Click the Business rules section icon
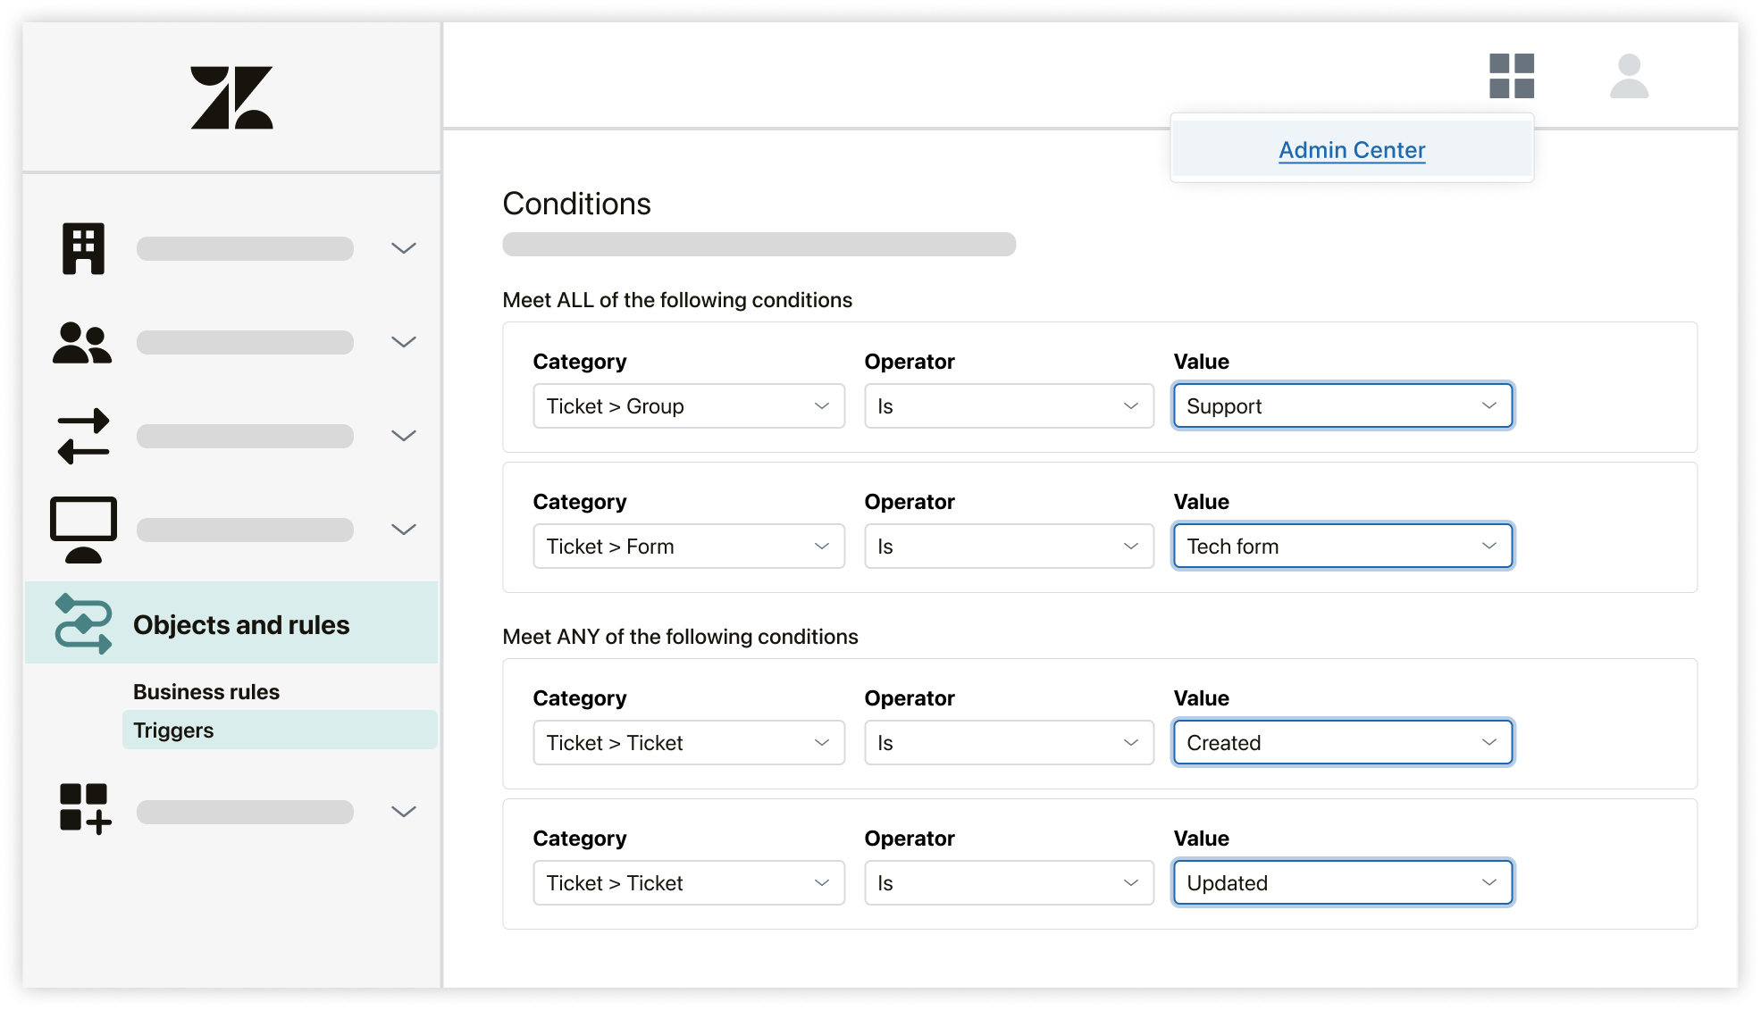This screenshot has height=1010, width=1761. (81, 624)
